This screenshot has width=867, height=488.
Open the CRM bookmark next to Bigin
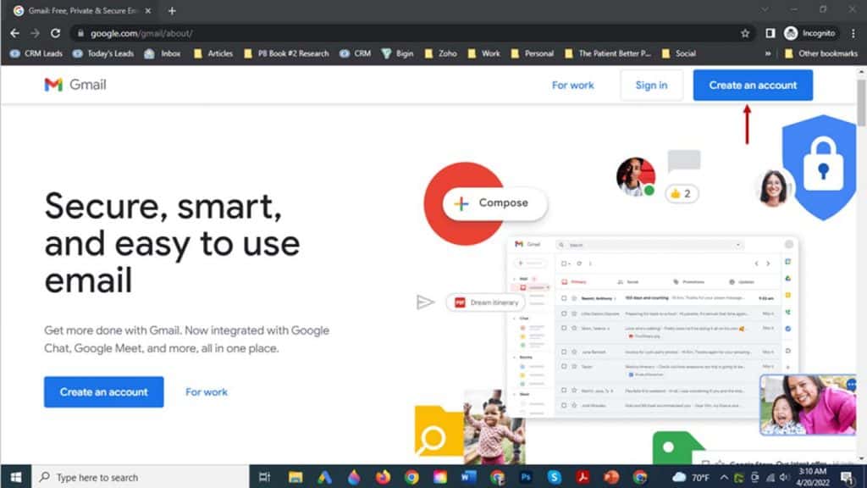coord(356,53)
